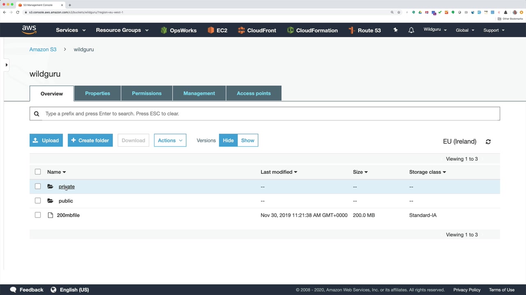The image size is (526, 295).
Task: Select the Overview tab
Action: (x=52, y=94)
